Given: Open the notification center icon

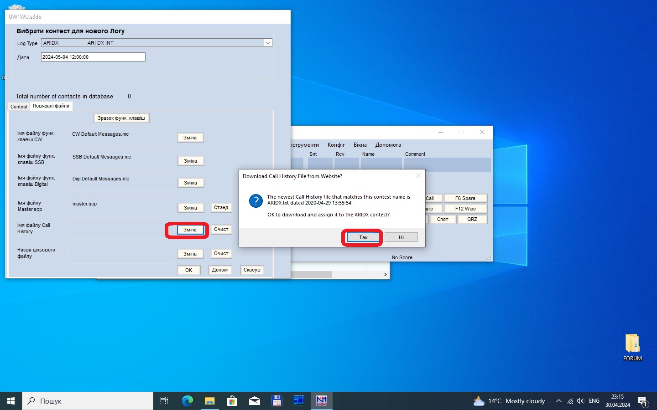Looking at the screenshot, I should click(643, 401).
